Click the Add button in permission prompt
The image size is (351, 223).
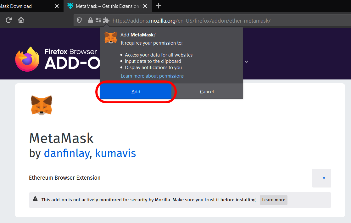[x=136, y=92]
